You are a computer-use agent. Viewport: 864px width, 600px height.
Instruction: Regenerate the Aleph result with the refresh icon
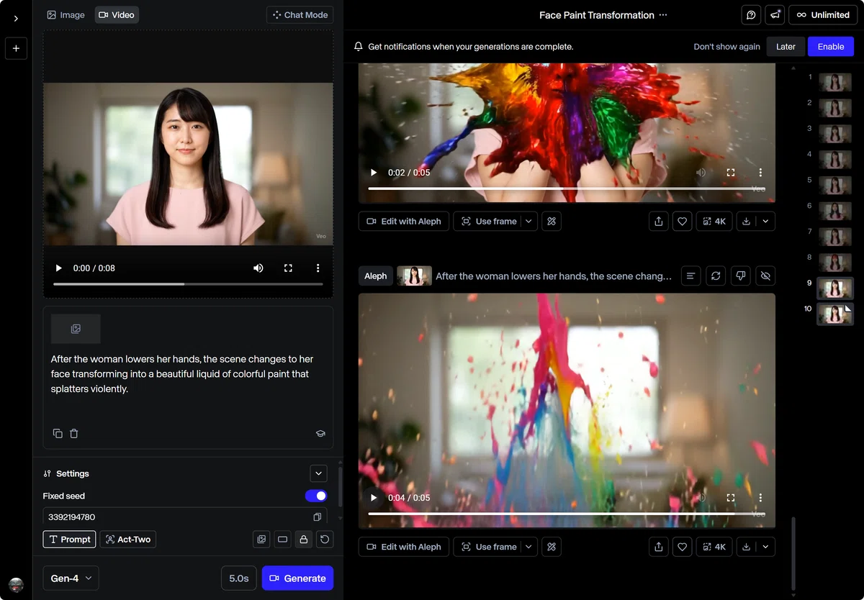coord(715,276)
